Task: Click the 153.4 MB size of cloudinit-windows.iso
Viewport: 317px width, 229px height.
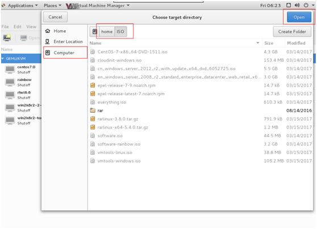Action: coord(273,60)
